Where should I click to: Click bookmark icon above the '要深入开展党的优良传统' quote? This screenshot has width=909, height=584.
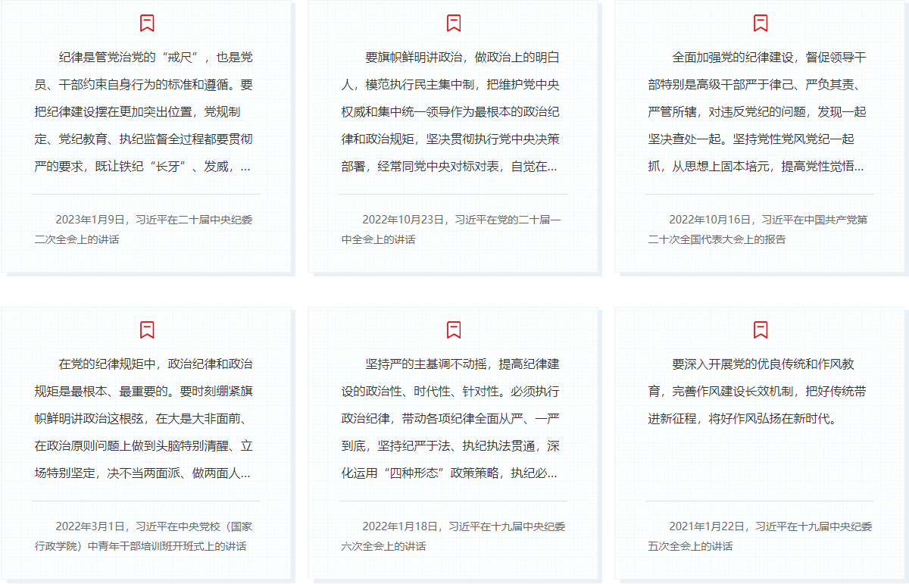[x=761, y=329]
